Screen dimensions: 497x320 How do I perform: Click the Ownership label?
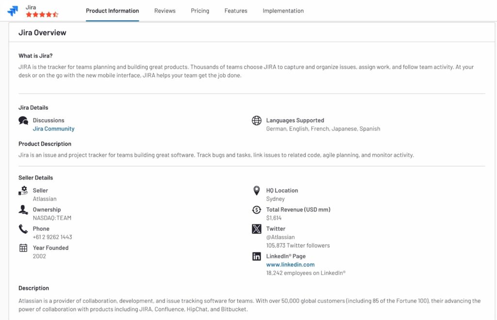(47, 209)
